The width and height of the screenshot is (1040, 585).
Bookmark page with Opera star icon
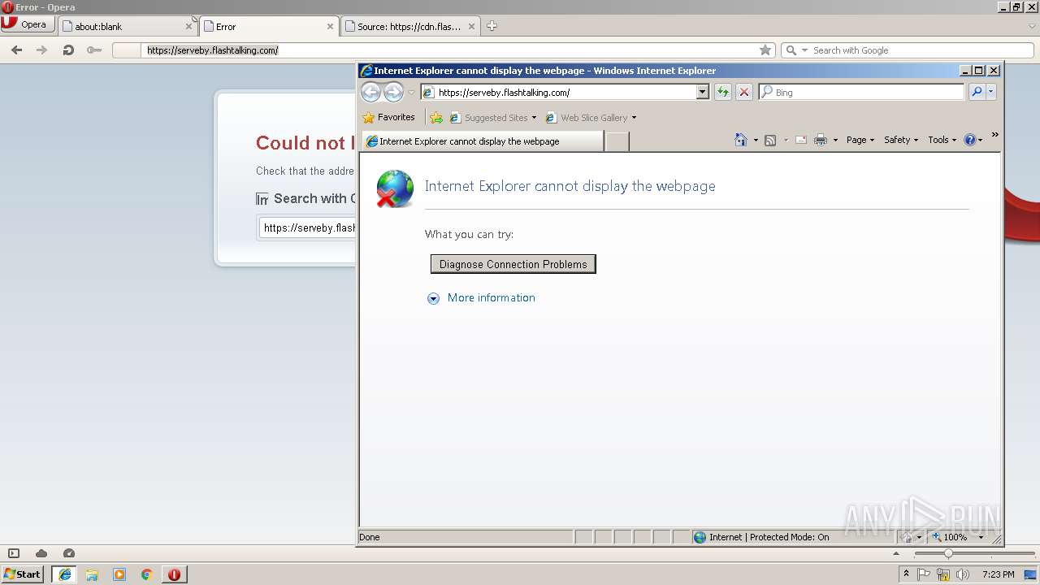point(765,50)
